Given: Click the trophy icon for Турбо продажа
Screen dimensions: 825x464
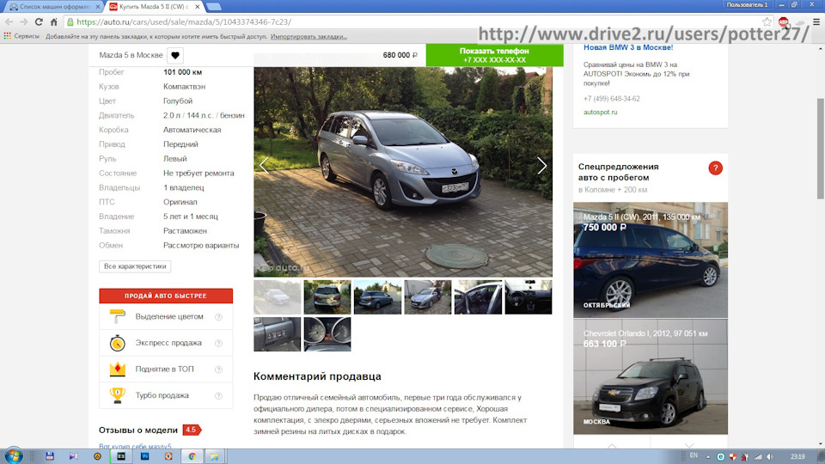Looking at the screenshot, I should pyautogui.click(x=118, y=395).
